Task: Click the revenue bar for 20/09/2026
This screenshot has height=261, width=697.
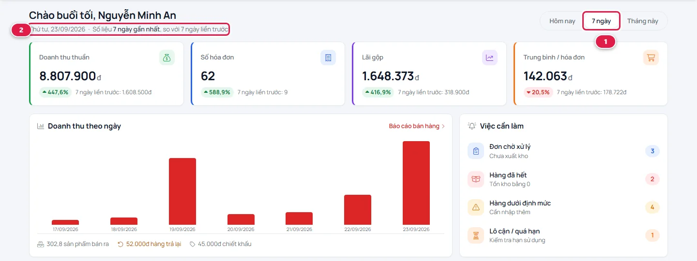Action: tap(241, 219)
